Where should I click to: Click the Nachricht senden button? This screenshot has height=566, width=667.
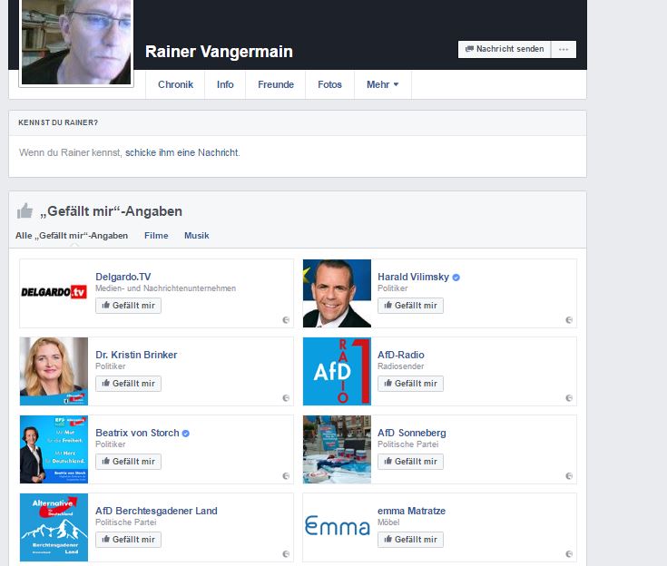tap(505, 49)
